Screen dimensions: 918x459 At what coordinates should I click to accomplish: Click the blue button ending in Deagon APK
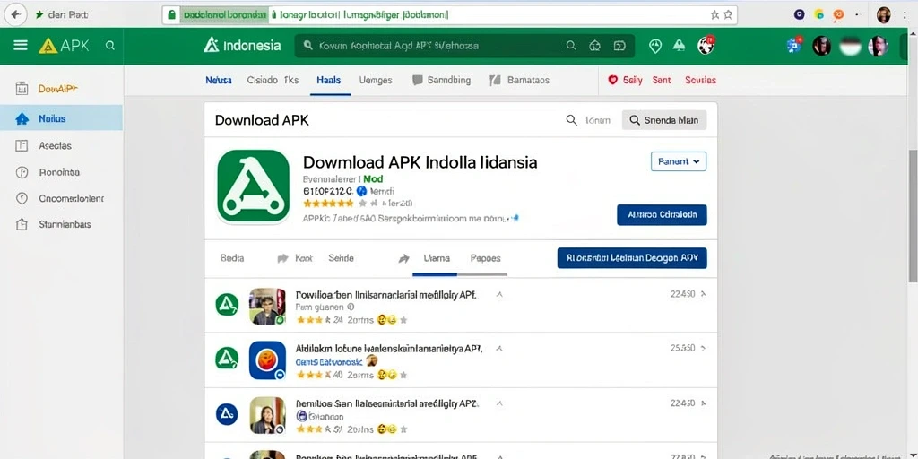[x=632, y=258]
